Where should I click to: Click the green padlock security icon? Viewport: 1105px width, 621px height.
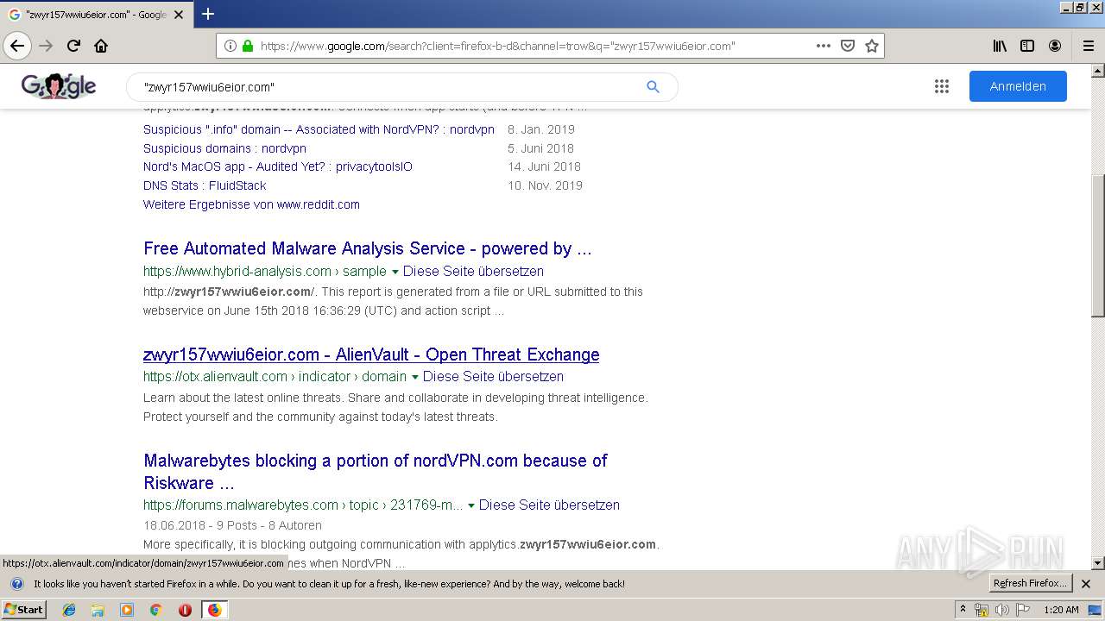(x=248, y=46)
